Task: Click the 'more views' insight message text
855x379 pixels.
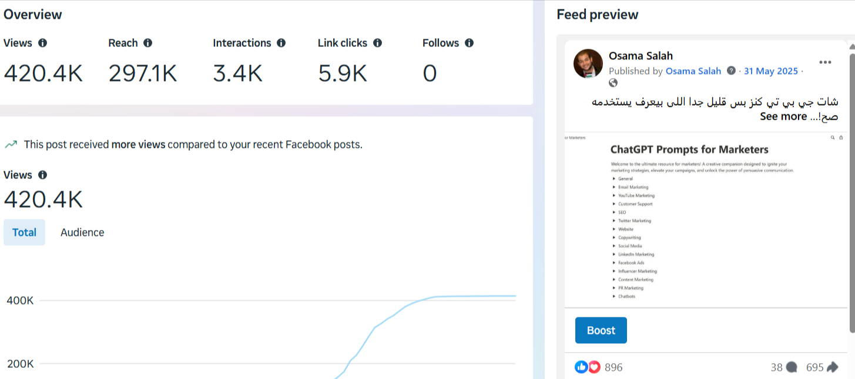Action: [193, 144]
